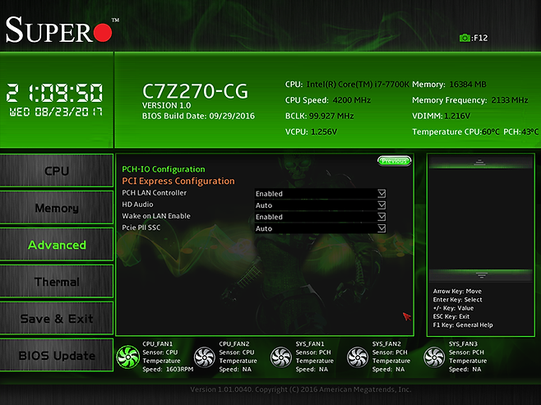Click the SYS_FAN2 fan icon
This screenshot has width=541, height=405.
[x=358, y=357]
